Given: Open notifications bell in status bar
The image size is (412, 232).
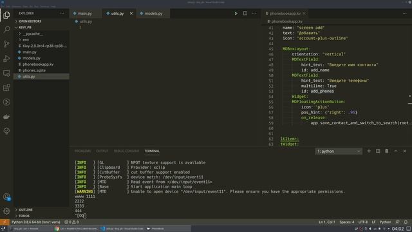Looking at the screenshot, I should pyautogui.click(x=406, y=222).
